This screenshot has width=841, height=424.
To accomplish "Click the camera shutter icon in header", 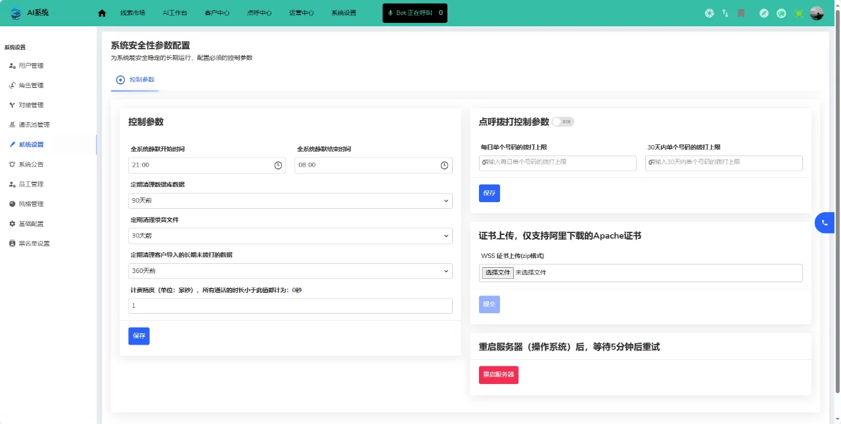I will coord(709,13).
